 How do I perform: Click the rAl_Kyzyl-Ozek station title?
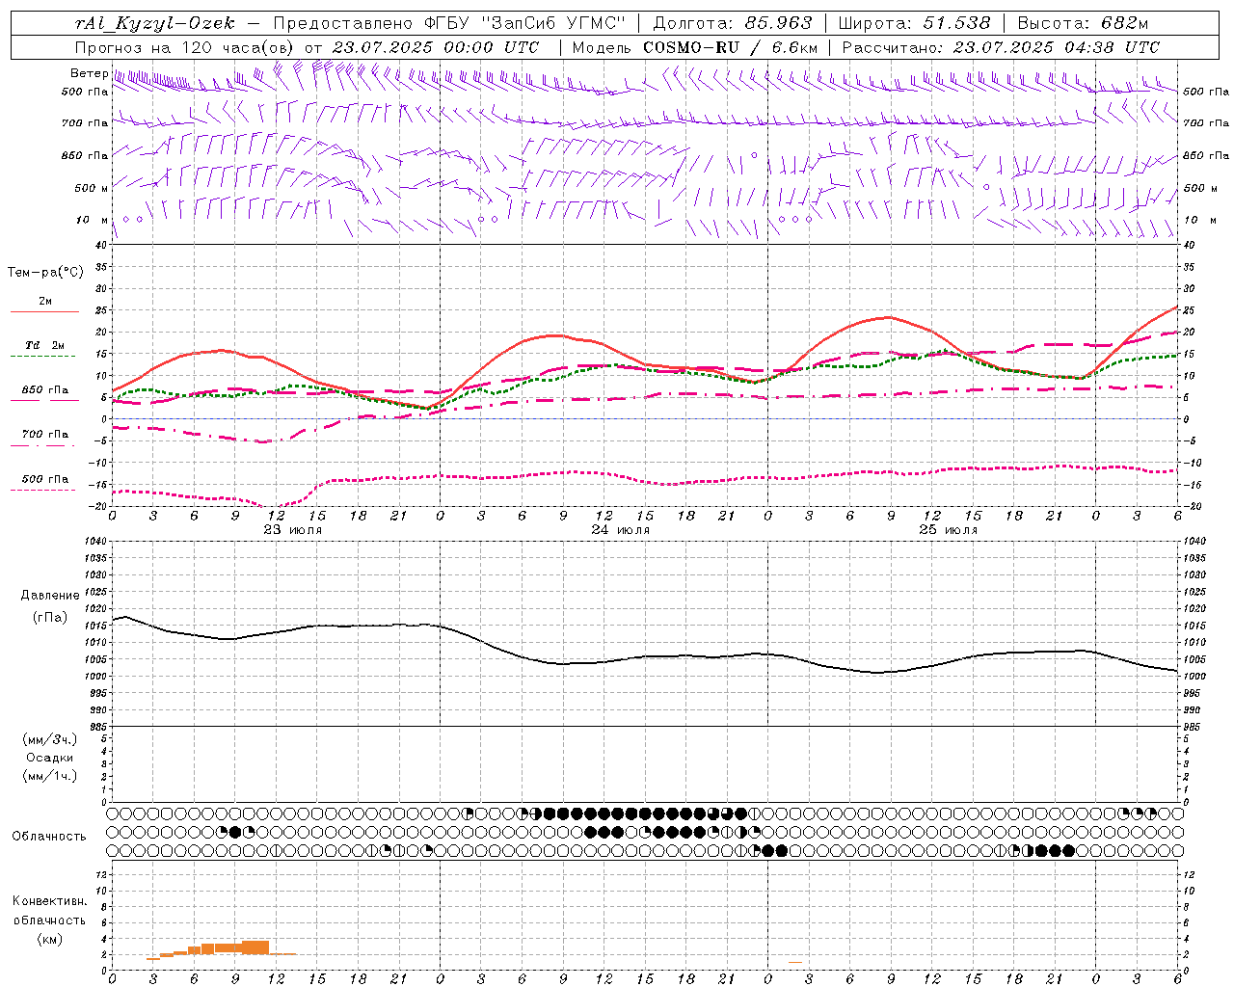tap(155, 23)
